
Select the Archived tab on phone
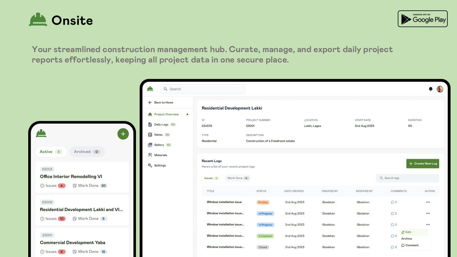tap(87, 152)
